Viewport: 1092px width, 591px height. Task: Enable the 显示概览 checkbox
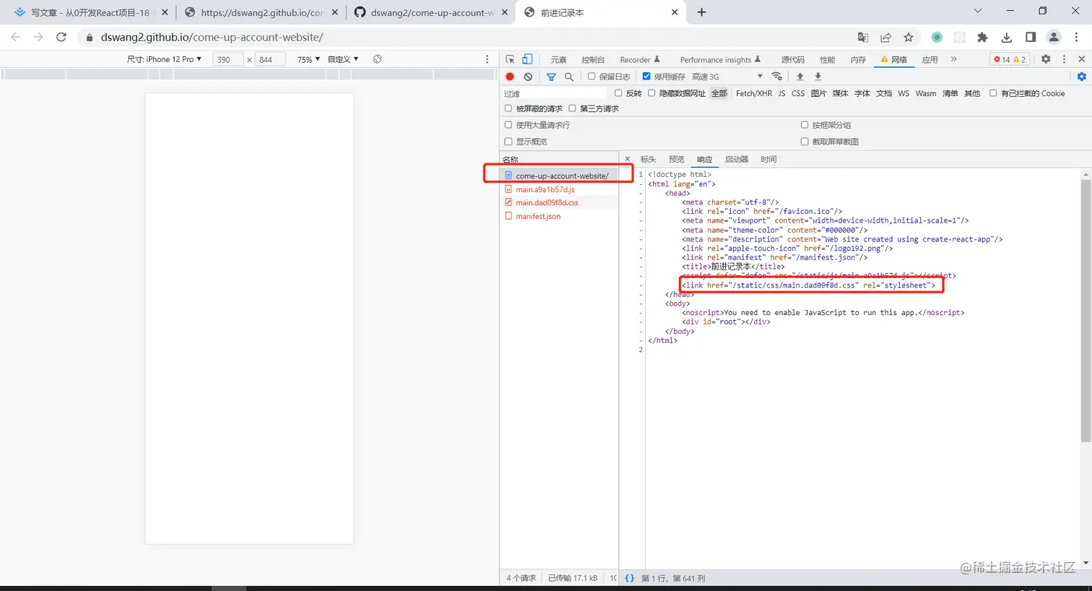click(x=508, y=142)
